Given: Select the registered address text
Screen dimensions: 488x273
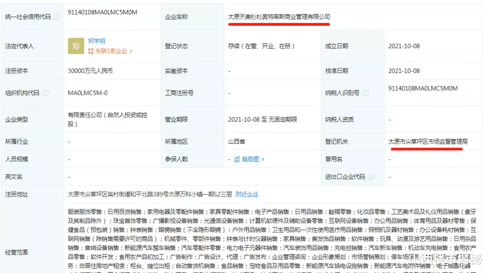Looking at the screenshot, I should point(150,194).
